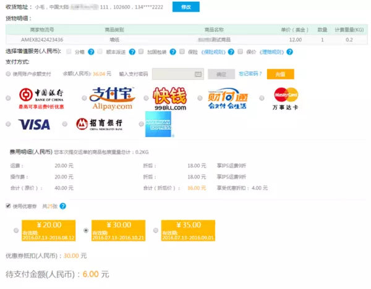This screenshot has width=371, height=289.
Task: Select account balance payment radio
Action: click(8, 74)
